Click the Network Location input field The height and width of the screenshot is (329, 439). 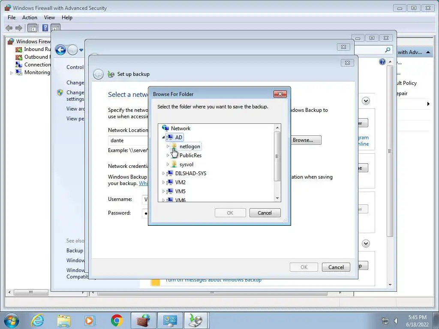(128, 140)
